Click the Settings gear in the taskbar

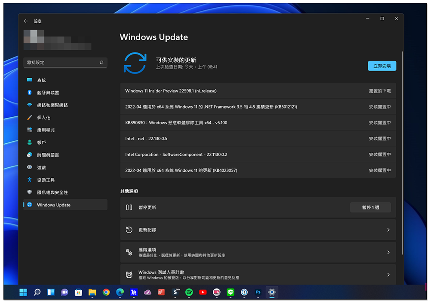pyautogui.click(x=272, y=292)
